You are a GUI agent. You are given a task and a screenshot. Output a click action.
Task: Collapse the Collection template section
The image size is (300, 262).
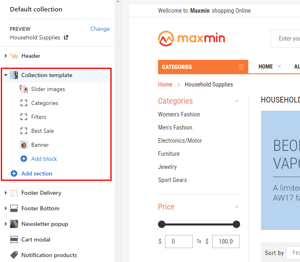[x=5, y=75]
